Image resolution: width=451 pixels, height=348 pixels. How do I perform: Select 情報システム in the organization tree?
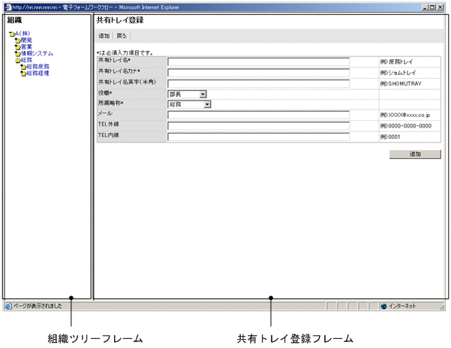point(37,53)
